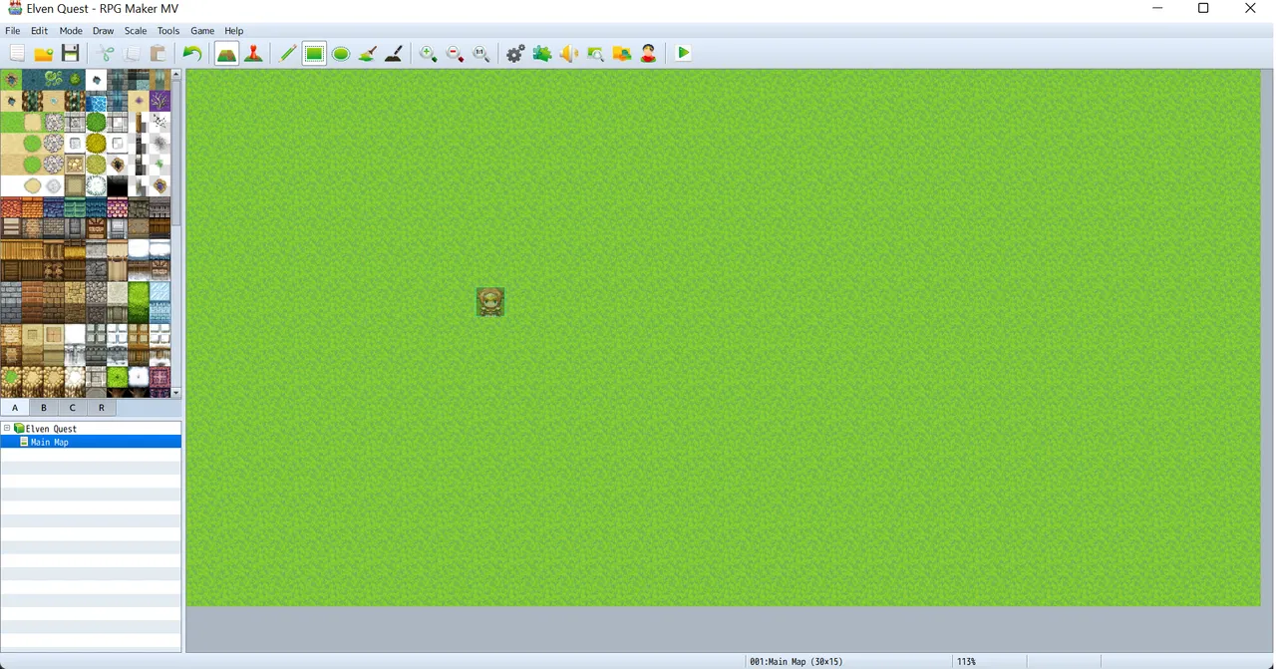This screenshot has height=669, width=1276.
Task: Click the 001:Main Map (30x15) status text
Action: point(797,662)
